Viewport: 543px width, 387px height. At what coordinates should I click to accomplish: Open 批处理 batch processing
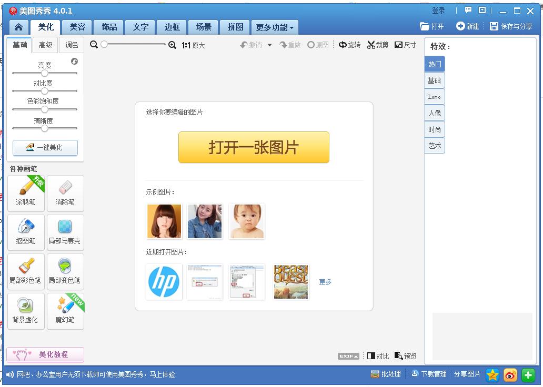386,374
